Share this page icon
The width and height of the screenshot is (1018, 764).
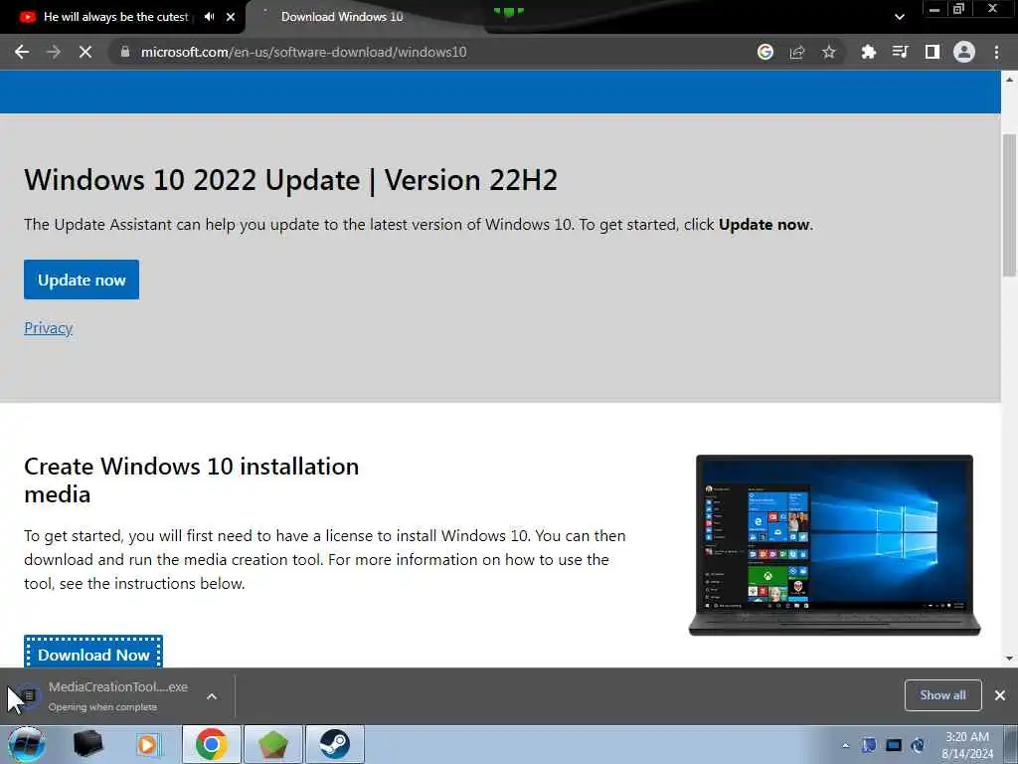point(797,52)
